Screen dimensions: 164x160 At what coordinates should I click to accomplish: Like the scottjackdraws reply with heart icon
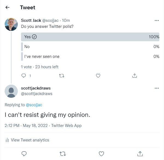point(101,154)
